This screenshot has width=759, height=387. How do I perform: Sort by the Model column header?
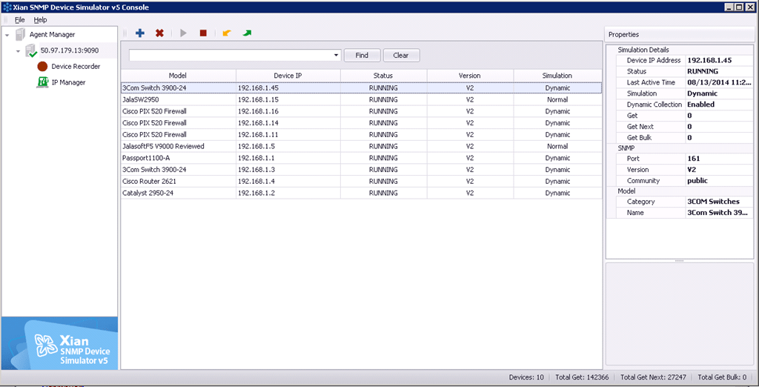(178, 76)
